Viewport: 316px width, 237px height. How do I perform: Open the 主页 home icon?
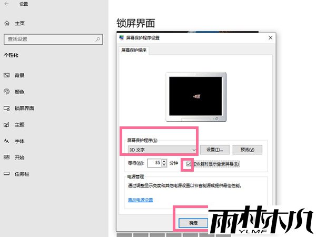click(7, 23)
